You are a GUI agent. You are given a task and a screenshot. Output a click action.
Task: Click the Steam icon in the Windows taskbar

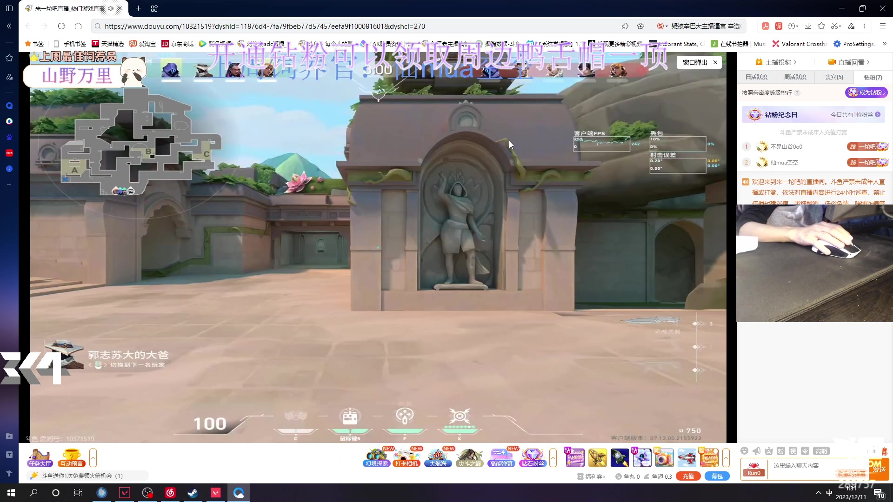point(193,493)
